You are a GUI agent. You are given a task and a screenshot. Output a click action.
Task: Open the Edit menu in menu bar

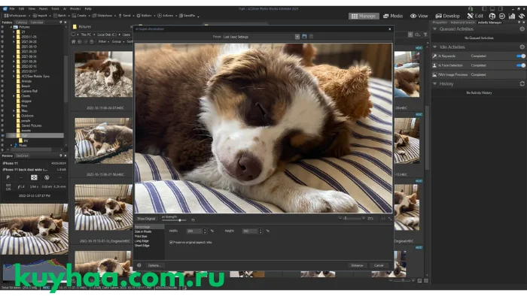click(x=22, y=9)
